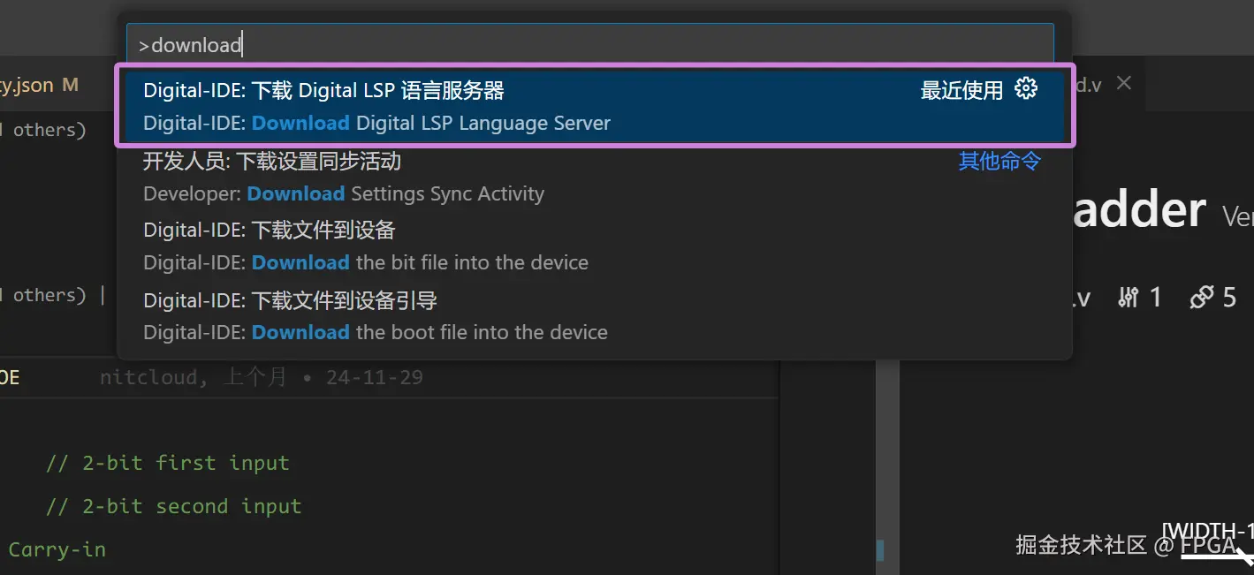This screenshot has width=1254, height=575.
Task: Click the [WIDTH-1 label in the diagram
Action: [x=1207, y=530]
